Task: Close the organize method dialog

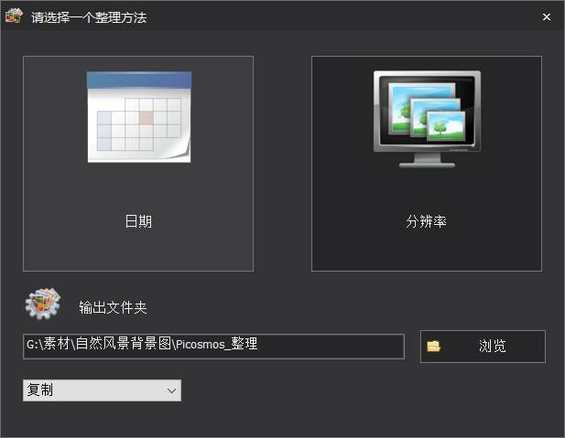Action: (x=546, y=16)
